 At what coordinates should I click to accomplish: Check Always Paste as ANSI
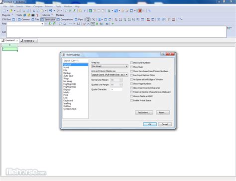[131, 96]
